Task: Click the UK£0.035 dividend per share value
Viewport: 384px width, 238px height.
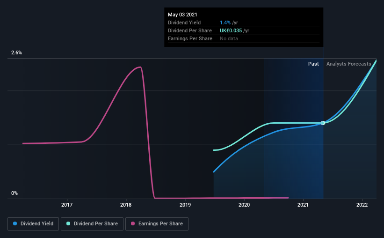Action: tap(231, 30)
